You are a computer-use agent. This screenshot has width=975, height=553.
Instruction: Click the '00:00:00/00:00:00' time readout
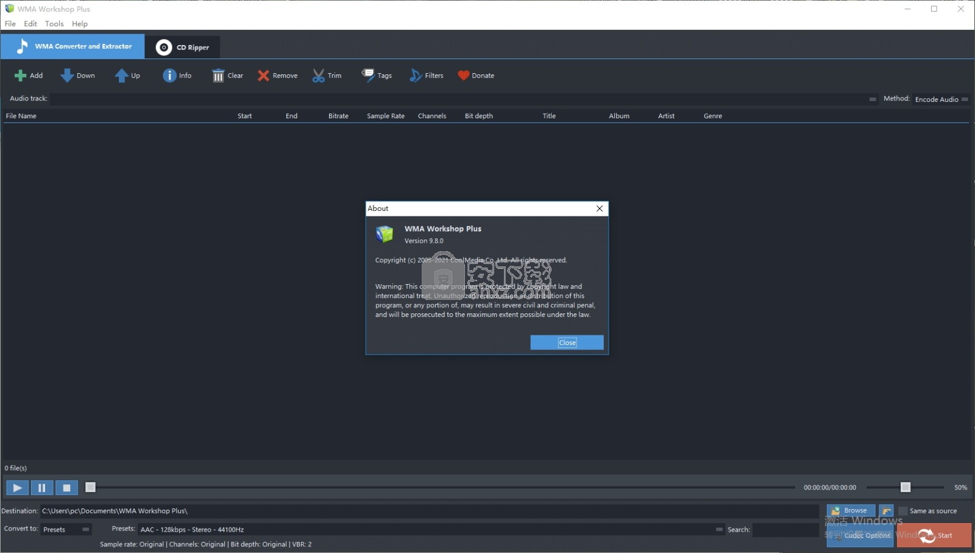point(829,488)
